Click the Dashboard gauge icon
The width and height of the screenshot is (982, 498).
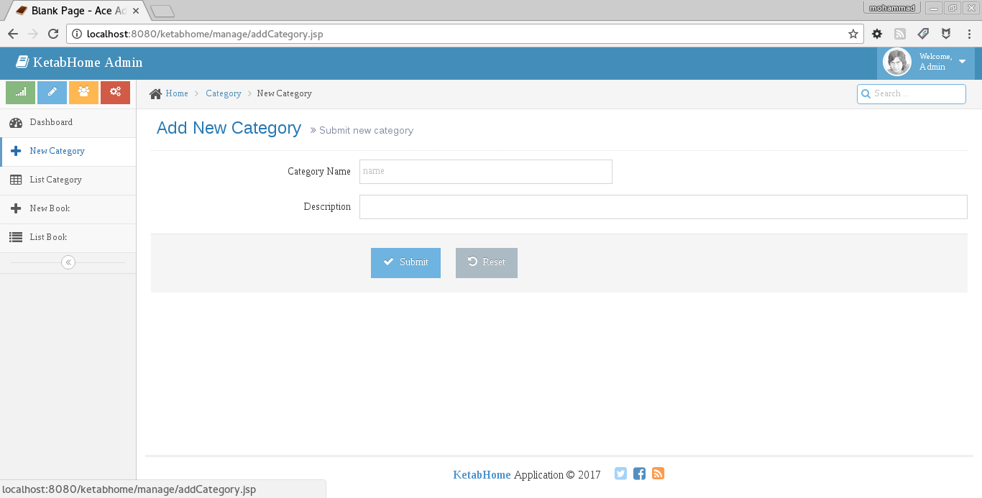coord(16,123)
